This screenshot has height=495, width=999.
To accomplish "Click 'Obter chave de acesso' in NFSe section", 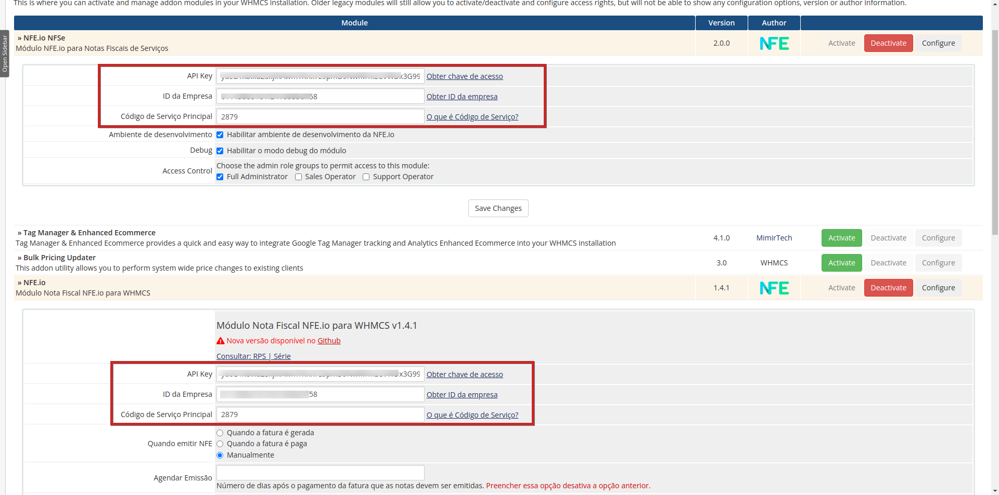I will click(465, 77).
